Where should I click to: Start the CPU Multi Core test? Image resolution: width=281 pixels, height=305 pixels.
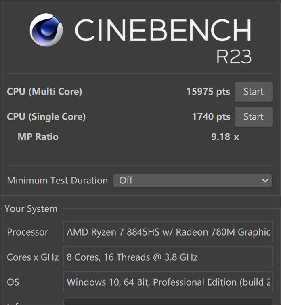point(253,92)
